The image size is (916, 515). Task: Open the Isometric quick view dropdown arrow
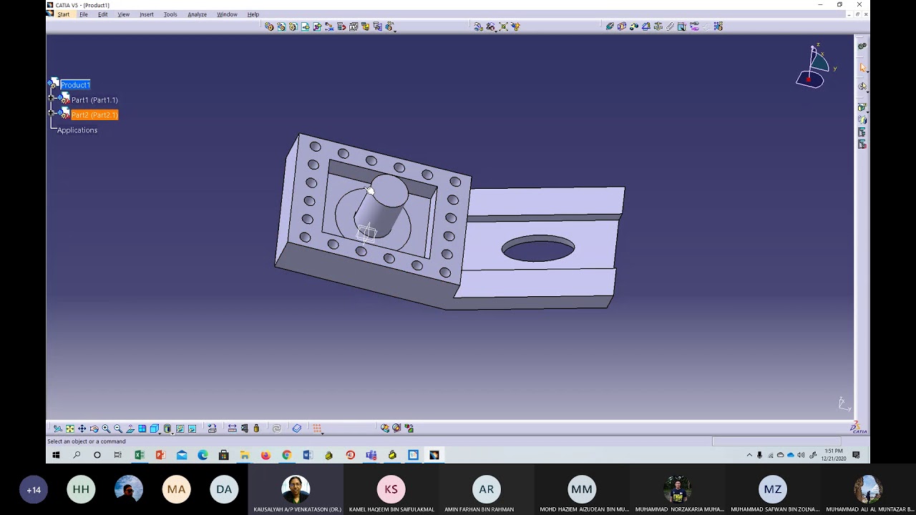tap(160, 432)
